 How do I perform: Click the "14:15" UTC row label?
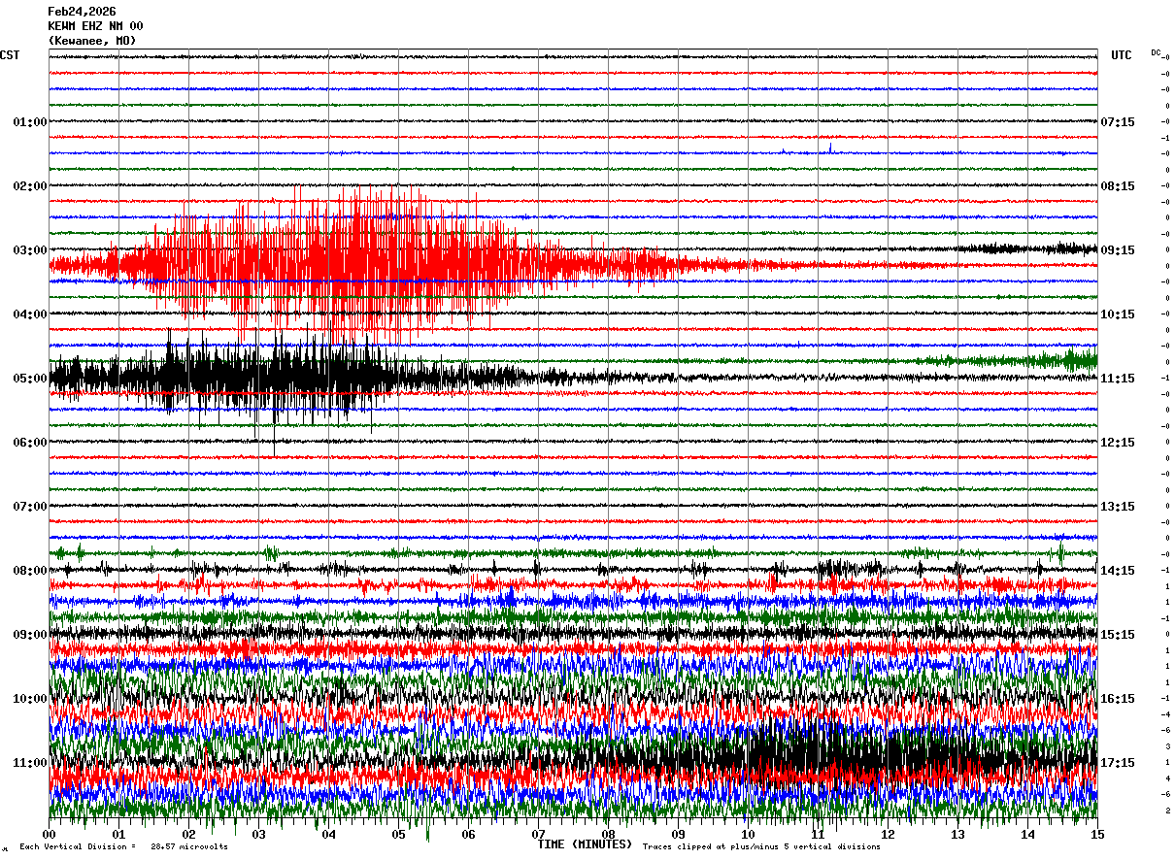pos(1118,571)
